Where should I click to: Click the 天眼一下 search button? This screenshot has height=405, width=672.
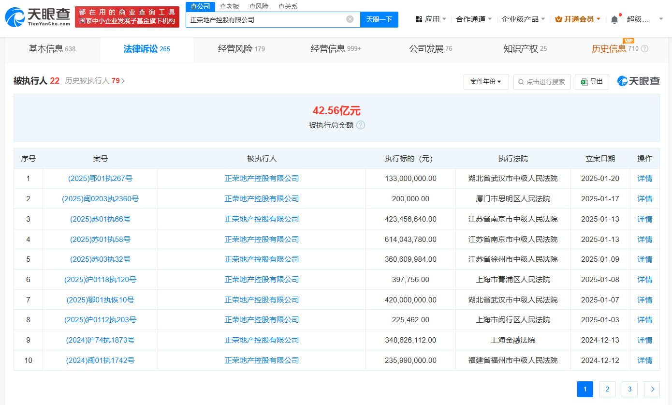click(x=379, y=19)
